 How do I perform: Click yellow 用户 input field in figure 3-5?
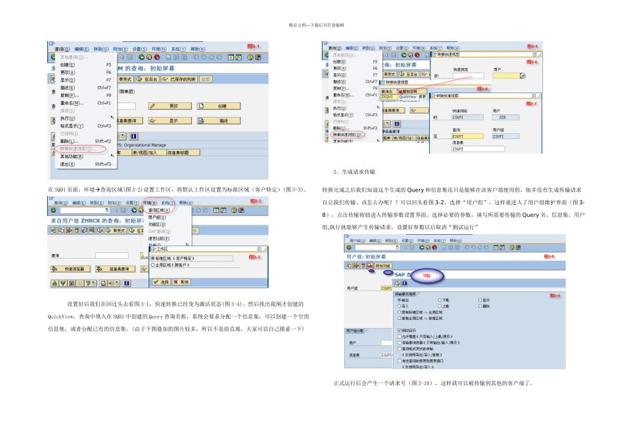[x=506, y=76]
